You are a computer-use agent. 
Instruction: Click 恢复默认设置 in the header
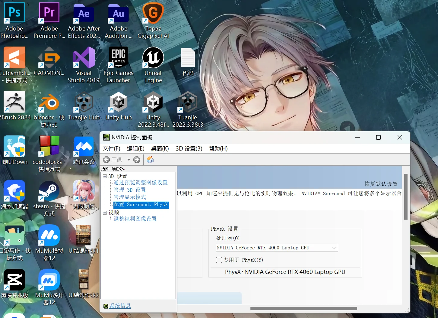381,184
